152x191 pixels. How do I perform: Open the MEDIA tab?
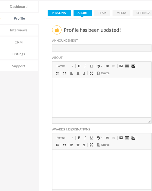click(121, 13)
